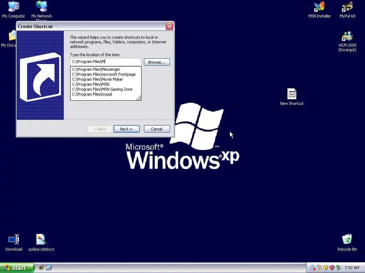365x273 pixels.
Task: Select the MyPal 68 desktop icon
Action: 347,9
